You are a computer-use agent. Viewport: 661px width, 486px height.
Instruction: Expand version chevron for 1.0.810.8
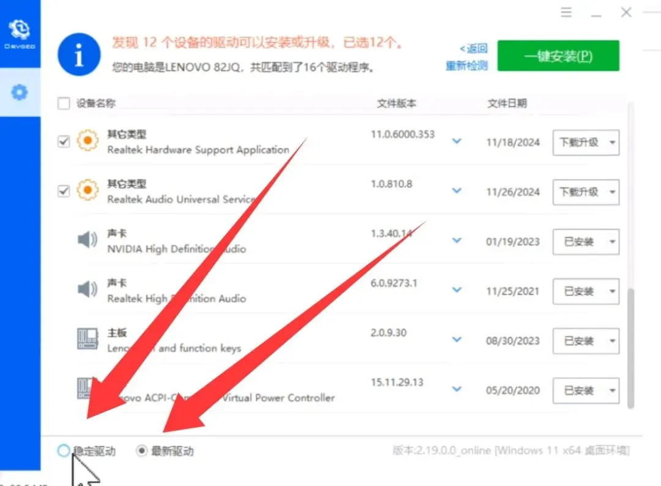[457, 190]
